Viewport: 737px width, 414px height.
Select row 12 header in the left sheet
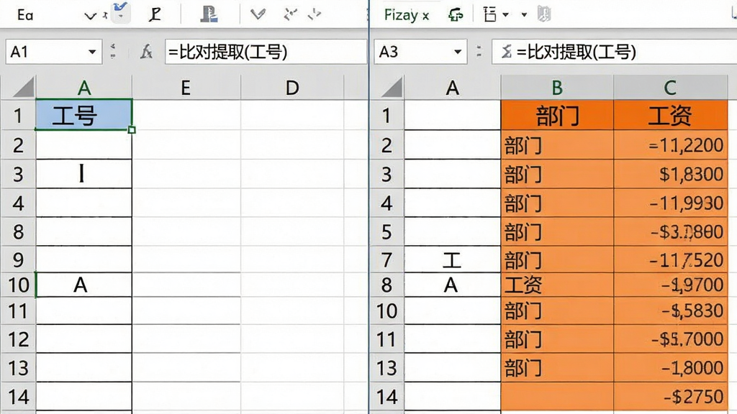[x=18, y=339]
